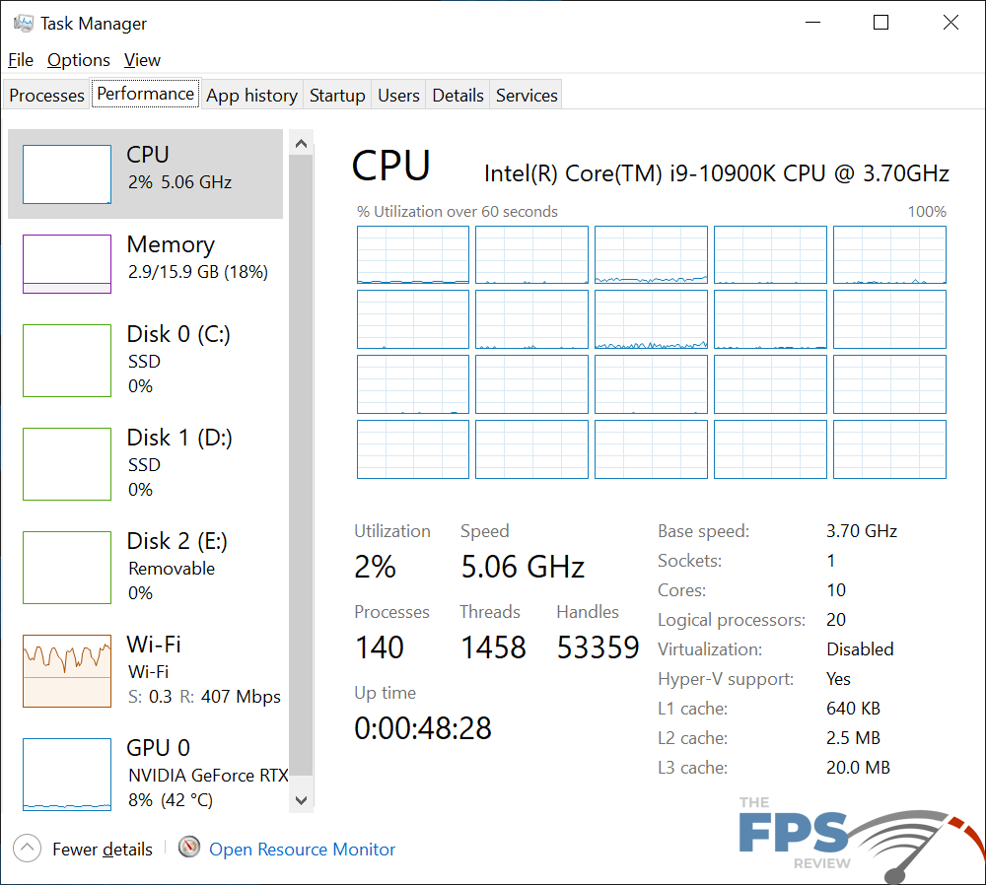
Task: Maximize the Task Manager window
Action: (x=880, y=23)
